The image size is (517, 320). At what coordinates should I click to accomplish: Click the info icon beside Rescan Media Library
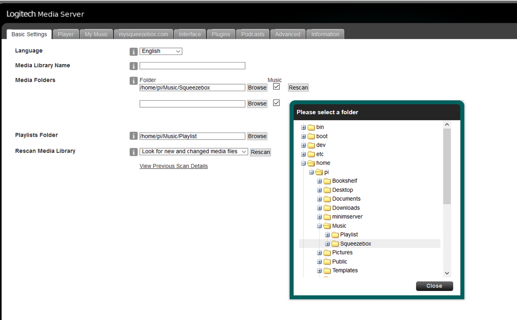[x=133, y=152]
